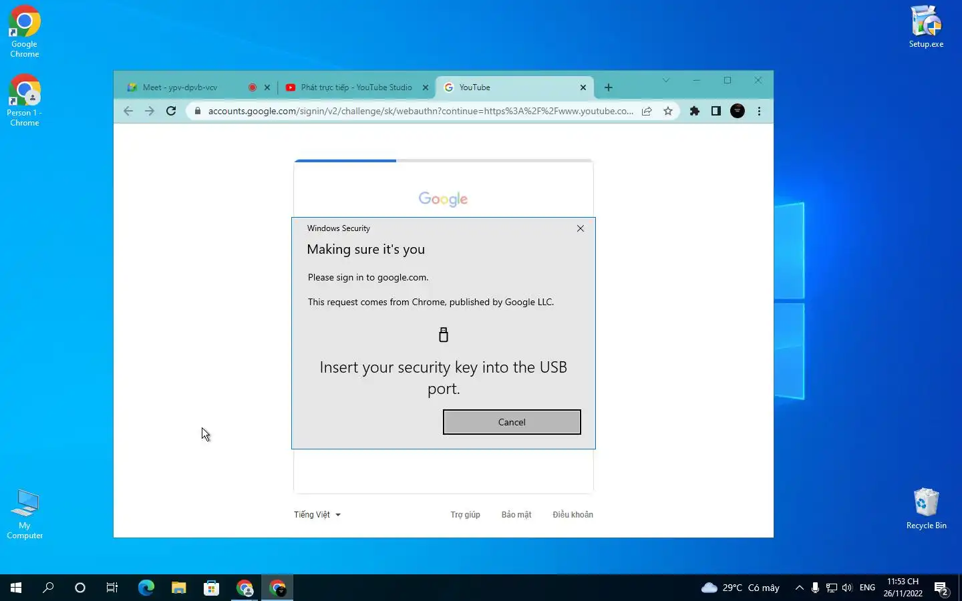Open the clock and calendar flyout
Viewport: 962px width, 601px height.
(x=903, y=588)
